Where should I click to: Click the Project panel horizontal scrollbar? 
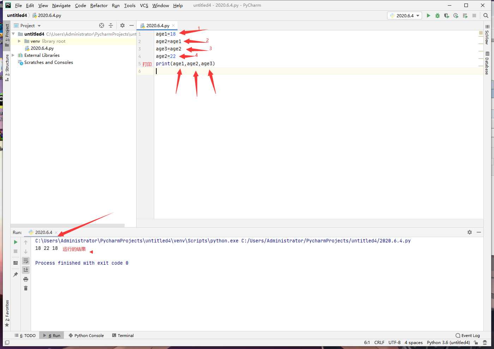[67, 225]
